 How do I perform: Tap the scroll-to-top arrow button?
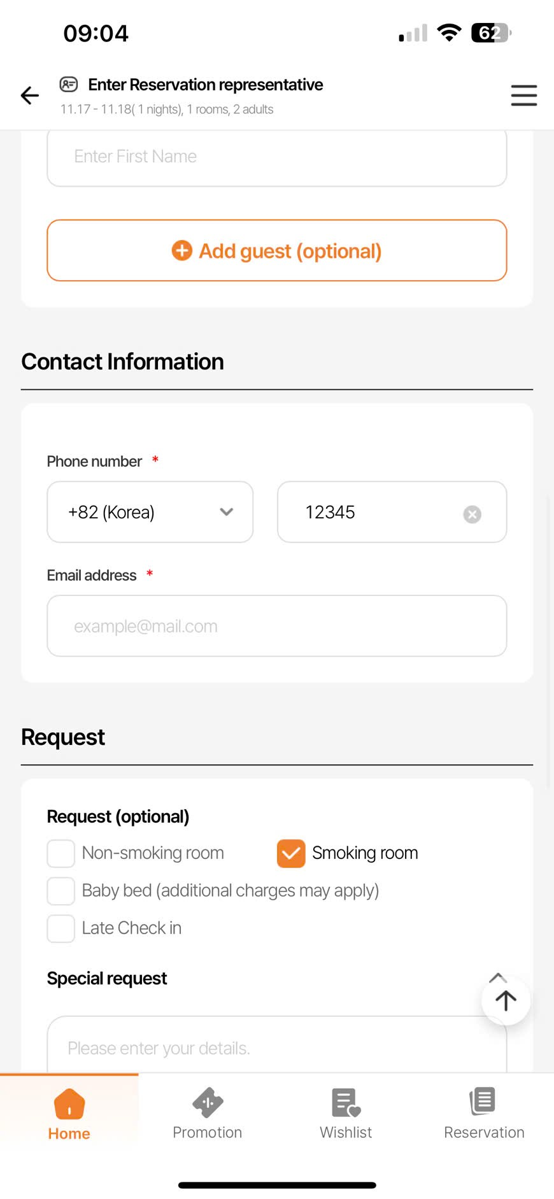506,1000
